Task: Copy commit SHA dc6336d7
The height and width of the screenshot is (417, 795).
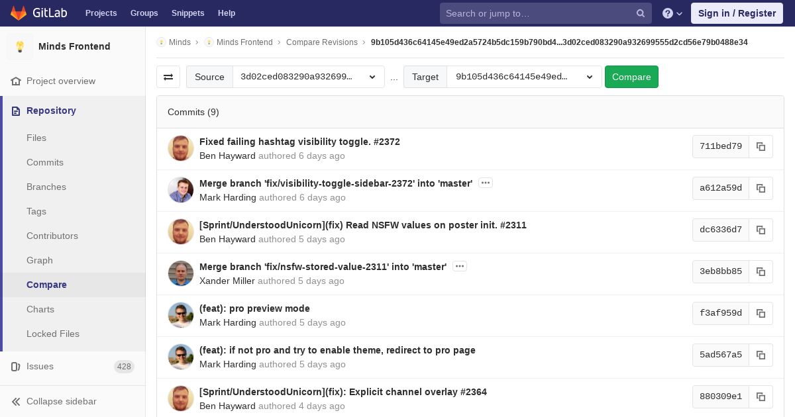Action: pos(761,230)
